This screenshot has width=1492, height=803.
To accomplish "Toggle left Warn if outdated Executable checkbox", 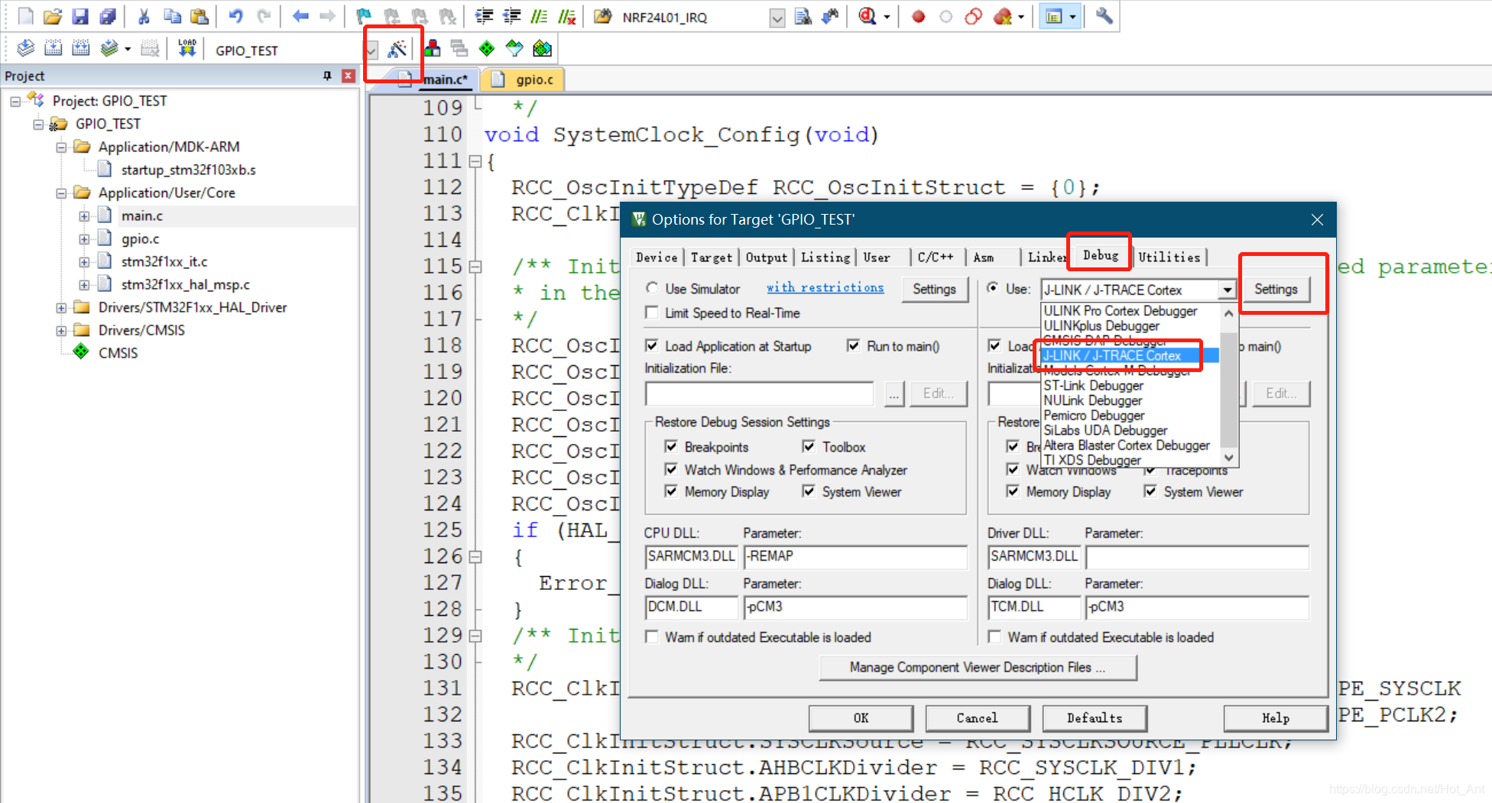I will pos(652,636).
